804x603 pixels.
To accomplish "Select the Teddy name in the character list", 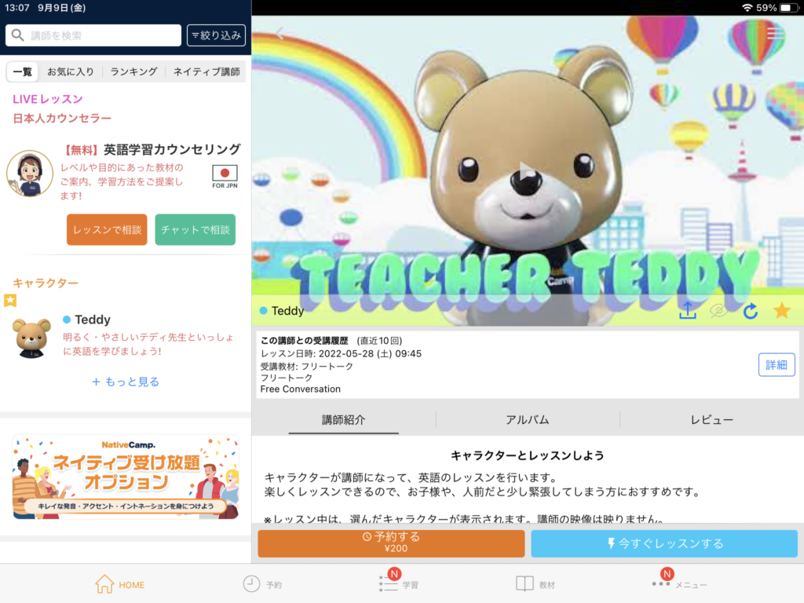I will tap(93, 320).
